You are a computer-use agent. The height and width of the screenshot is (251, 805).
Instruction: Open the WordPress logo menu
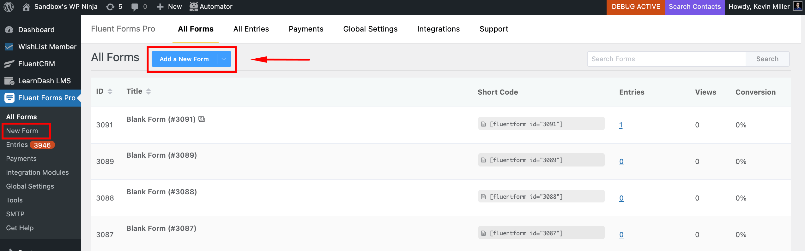9,7
